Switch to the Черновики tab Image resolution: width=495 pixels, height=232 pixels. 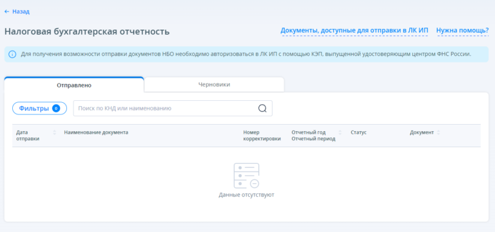[x=214, y=85]
